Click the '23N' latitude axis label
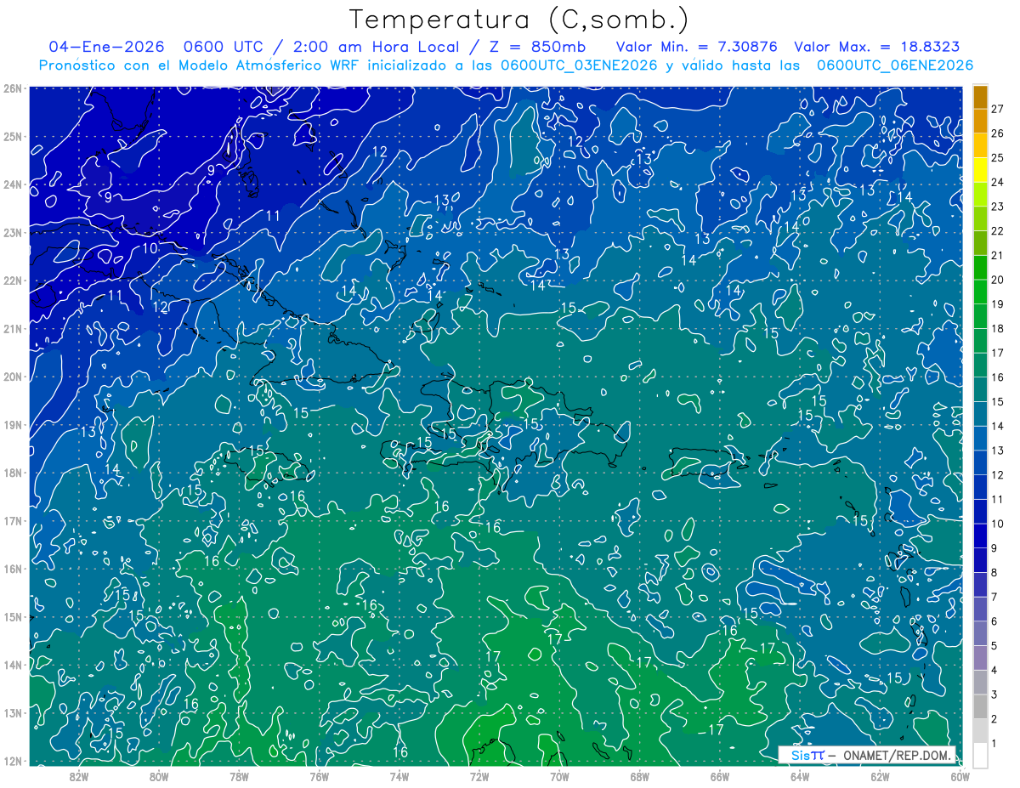Image resolution: width=1020 pixels, height=788 pixels. click(12, 232)
